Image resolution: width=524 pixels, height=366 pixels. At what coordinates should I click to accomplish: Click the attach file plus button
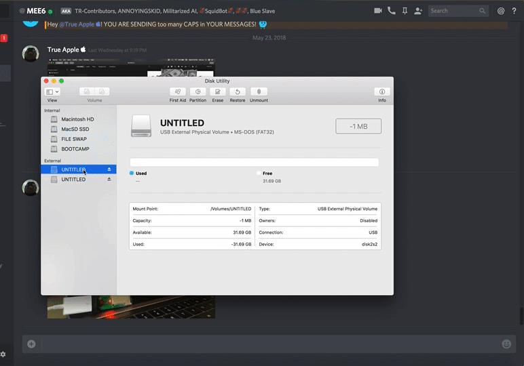31,344
